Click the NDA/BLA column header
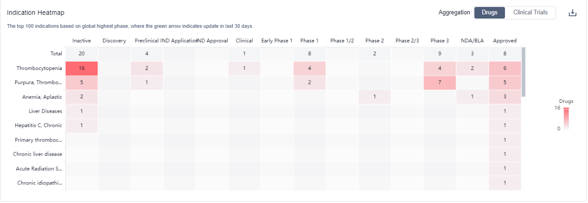The image size is (588, 203). (472, 41)
